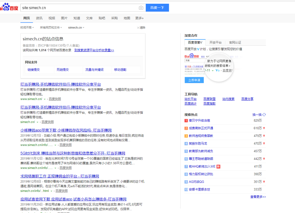Open the 所有网页和文件 filter dropdown
This screenshot has width=295, height=213.
pyautogui.click(x=51, y=27)
